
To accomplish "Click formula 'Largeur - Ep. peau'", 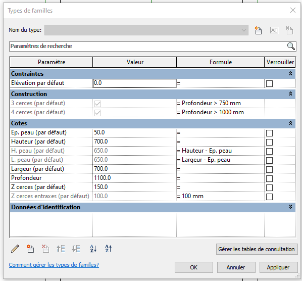I will [206, 160].
